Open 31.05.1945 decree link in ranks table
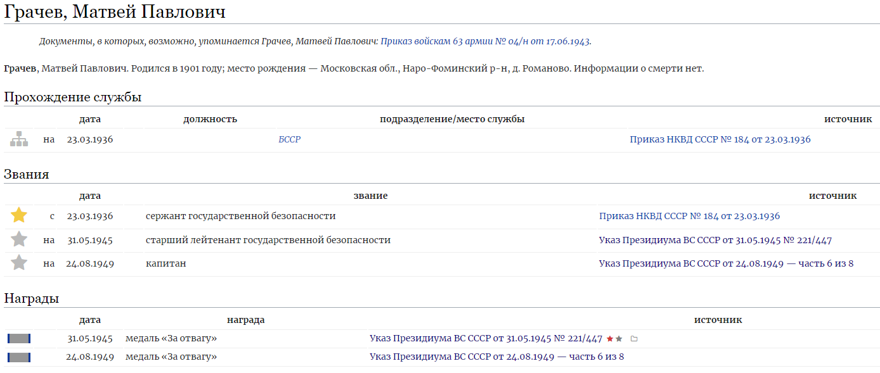This screenshot has height=373, width=880. pos(715,240)
